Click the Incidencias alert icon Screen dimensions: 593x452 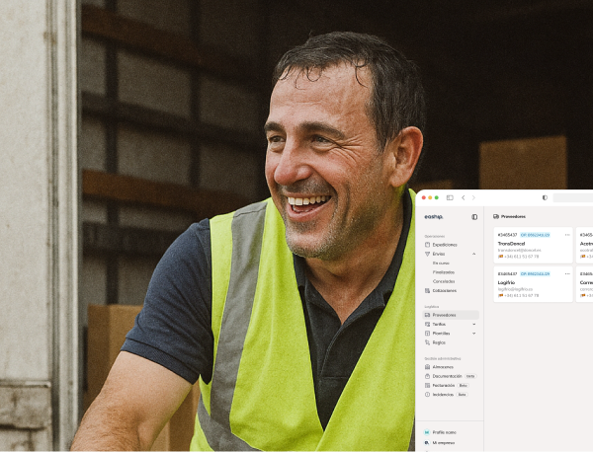pyautogui.click(x=427, y=395)
